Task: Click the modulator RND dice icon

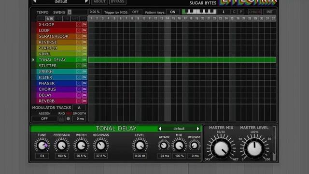Action: coord(61,119)
